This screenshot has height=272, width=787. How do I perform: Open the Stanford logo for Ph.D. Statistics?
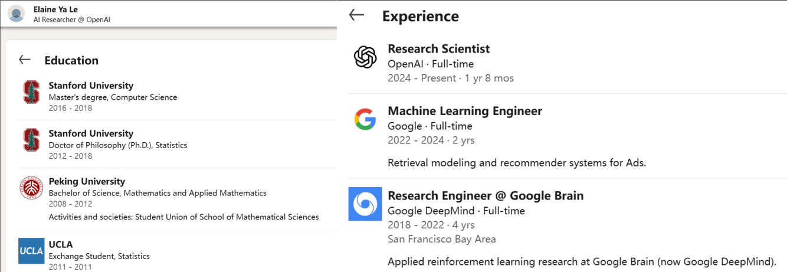click(x=31, y=140)
